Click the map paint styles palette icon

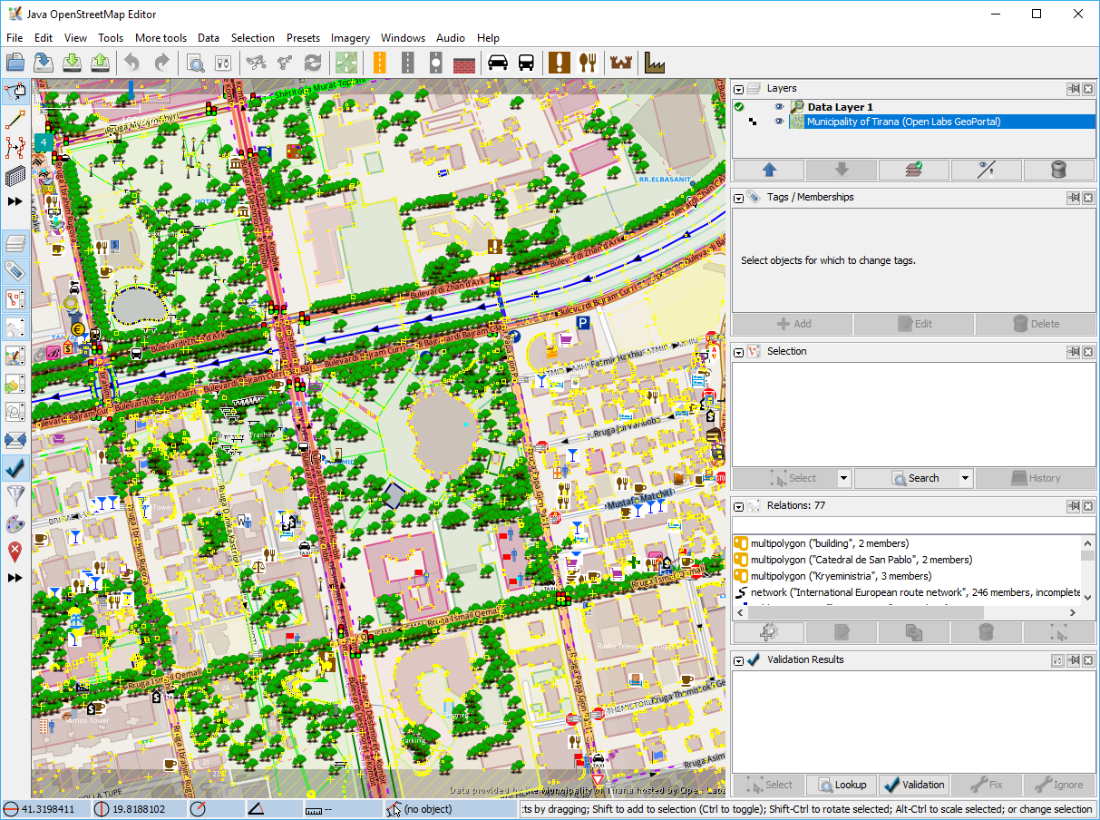point(15,524)
